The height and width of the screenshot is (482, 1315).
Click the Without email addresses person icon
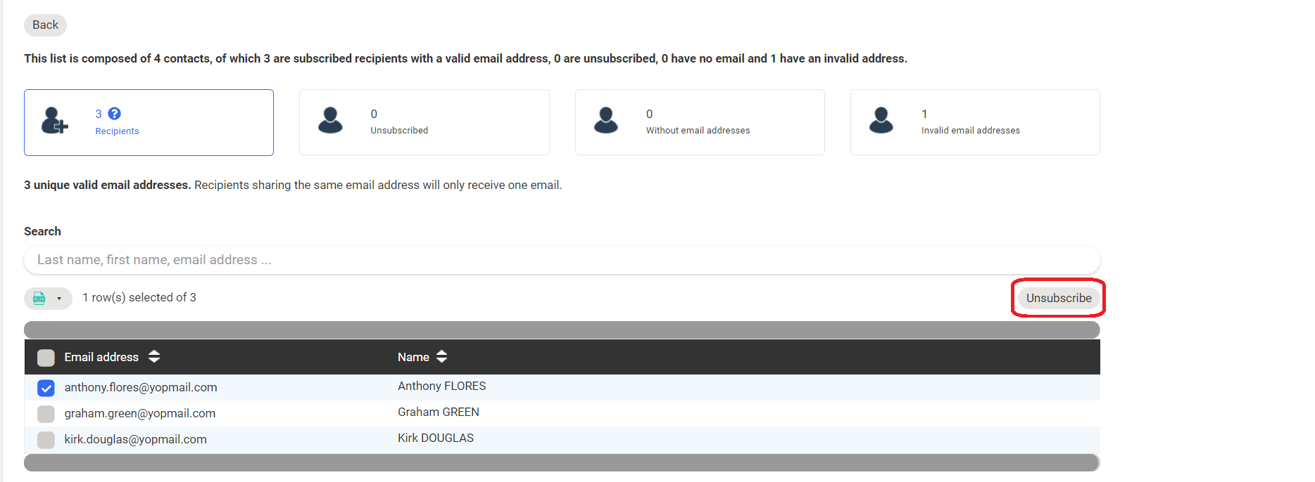coord(605,121)
